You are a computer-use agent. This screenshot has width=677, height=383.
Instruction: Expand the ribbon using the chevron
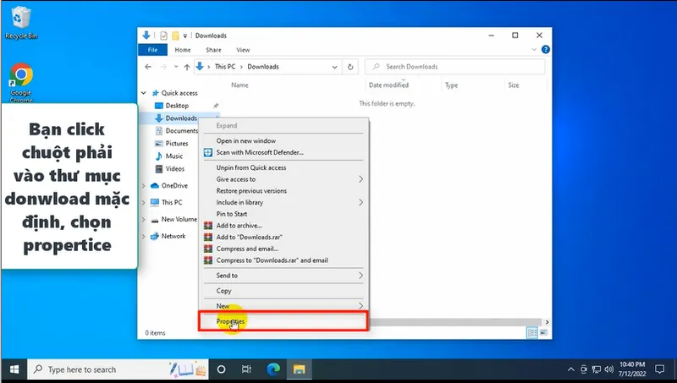tap(534, 50)
